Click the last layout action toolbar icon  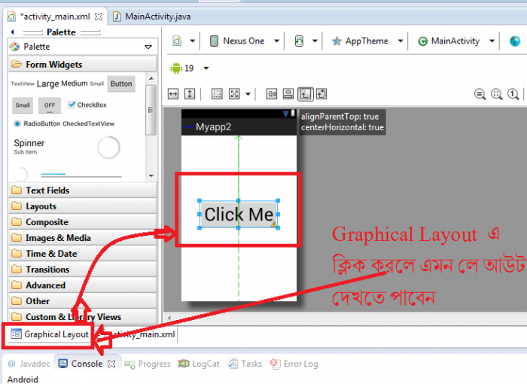coord(321,94)
